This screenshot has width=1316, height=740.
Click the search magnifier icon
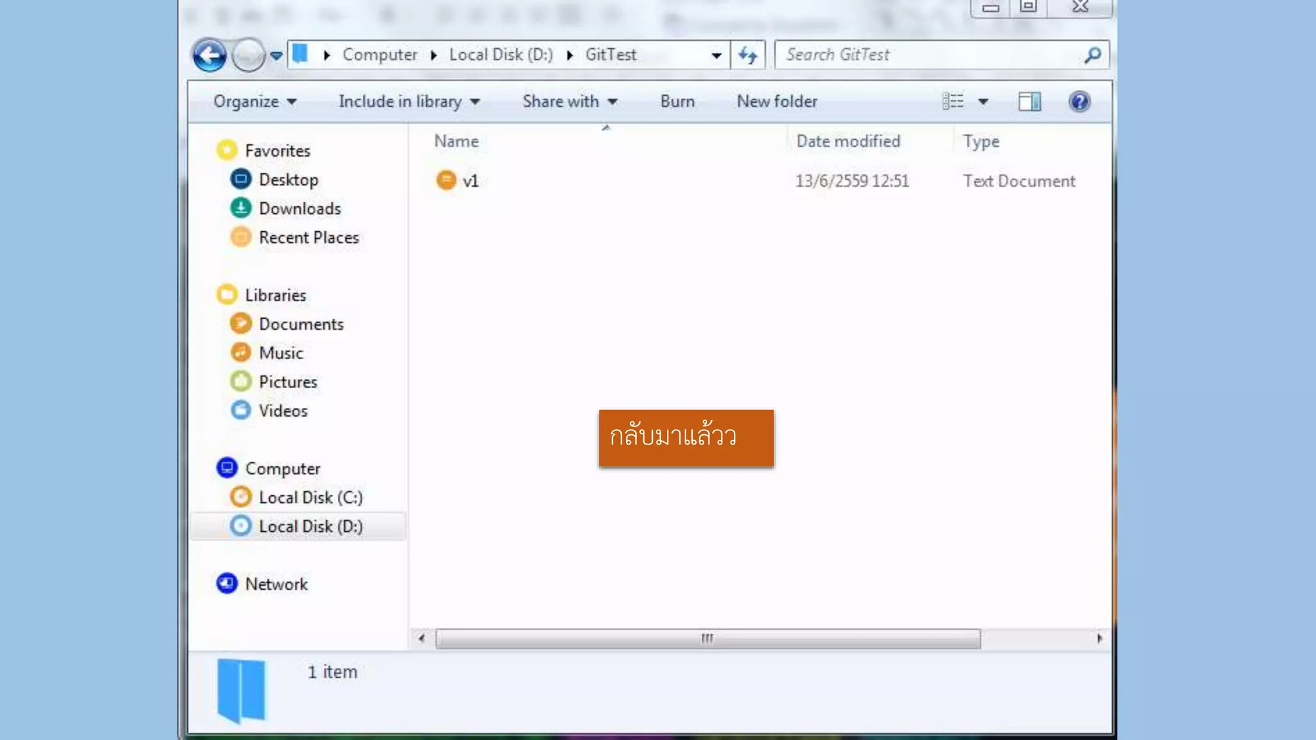coord(1092,55)
